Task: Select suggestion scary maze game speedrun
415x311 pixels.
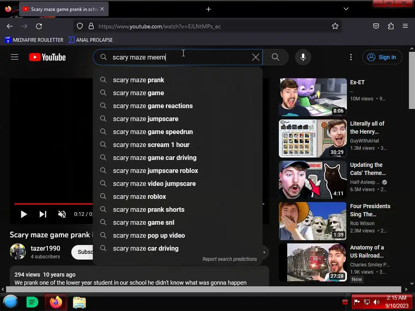Action: 178,132
